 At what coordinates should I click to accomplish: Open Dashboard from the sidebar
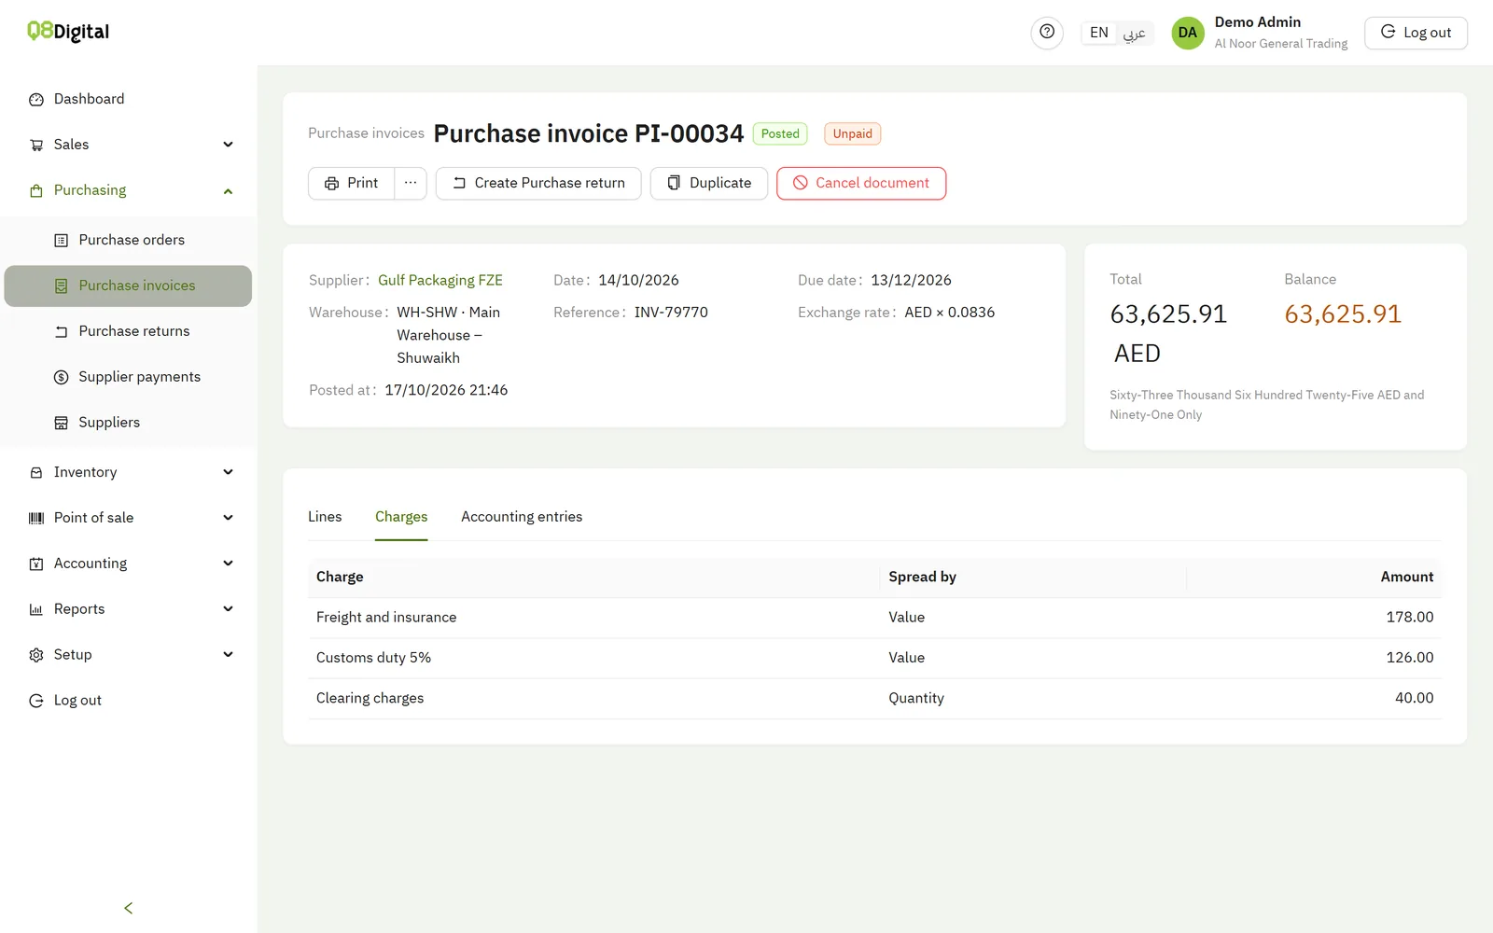coord(129,99)
